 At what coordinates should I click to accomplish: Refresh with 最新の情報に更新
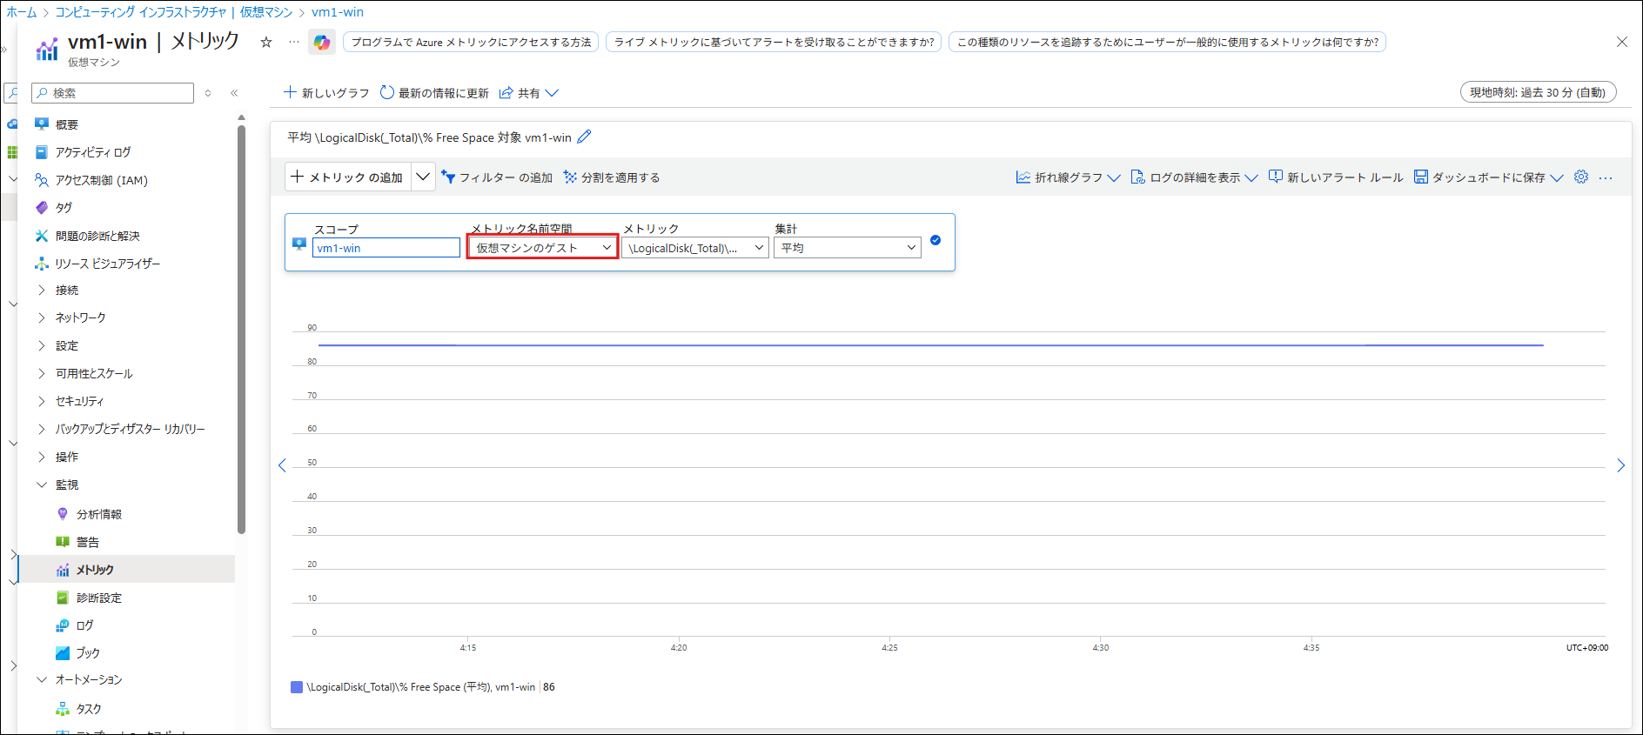(x=434, y=93)
